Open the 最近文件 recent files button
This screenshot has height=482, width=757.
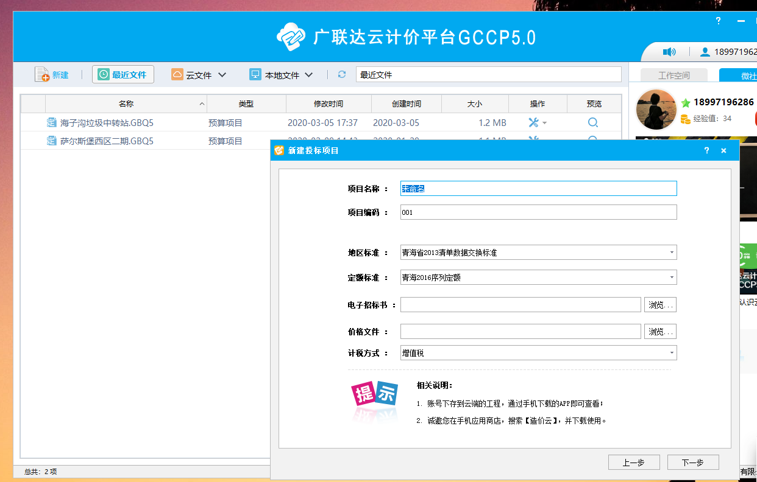click(x=123, y=74)
